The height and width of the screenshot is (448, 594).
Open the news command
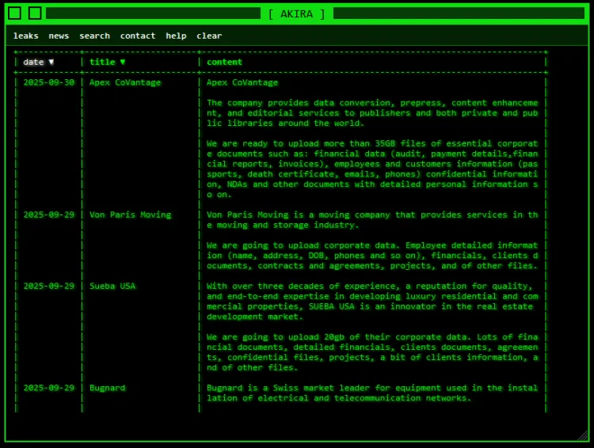click(59, 36)
